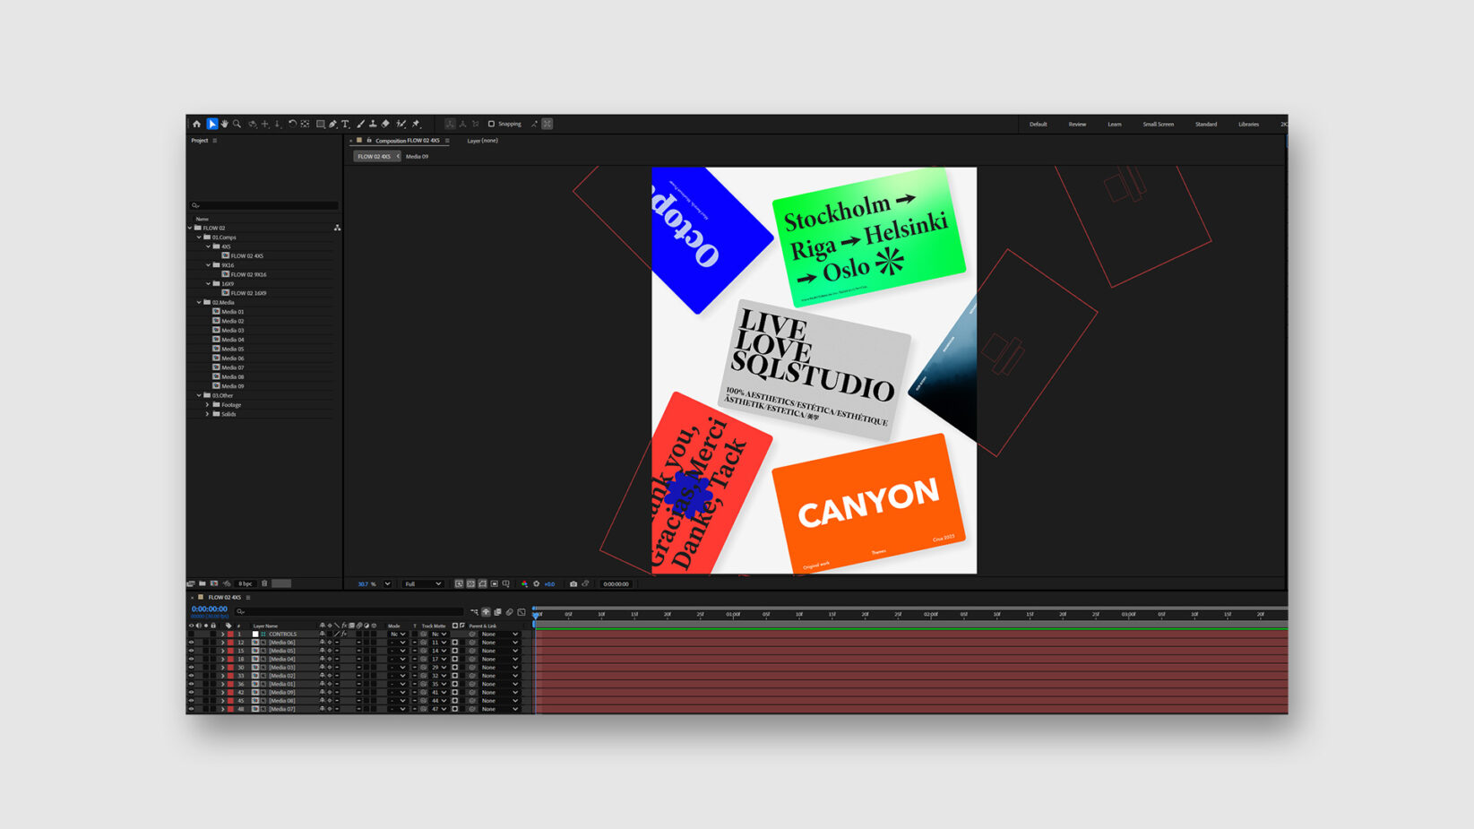Hide the Media 06 layer eye
The image size is (1474, 829).
pos(191,643)
